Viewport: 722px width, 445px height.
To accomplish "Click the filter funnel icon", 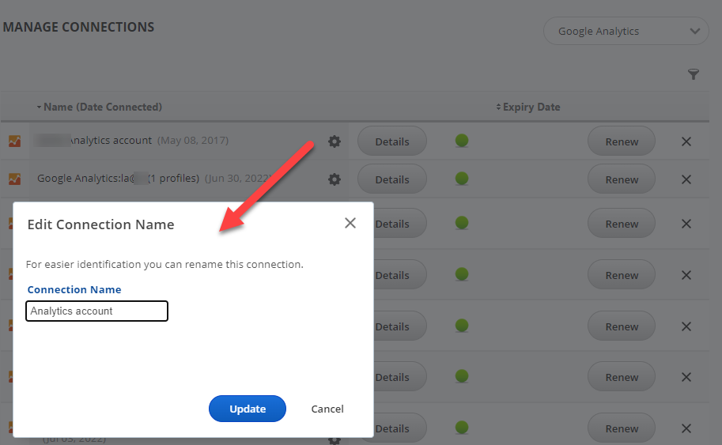I will [694, 74].
